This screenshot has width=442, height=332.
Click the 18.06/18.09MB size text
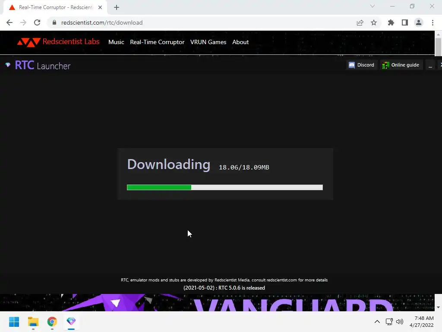click(244, 167)
